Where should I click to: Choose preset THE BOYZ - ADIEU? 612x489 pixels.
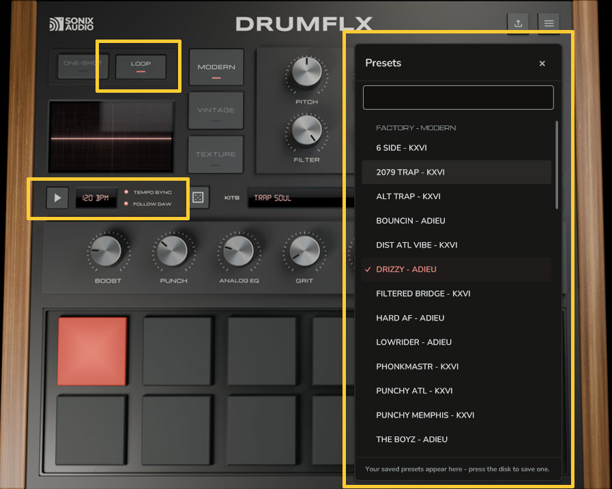[x=456, y=439]
